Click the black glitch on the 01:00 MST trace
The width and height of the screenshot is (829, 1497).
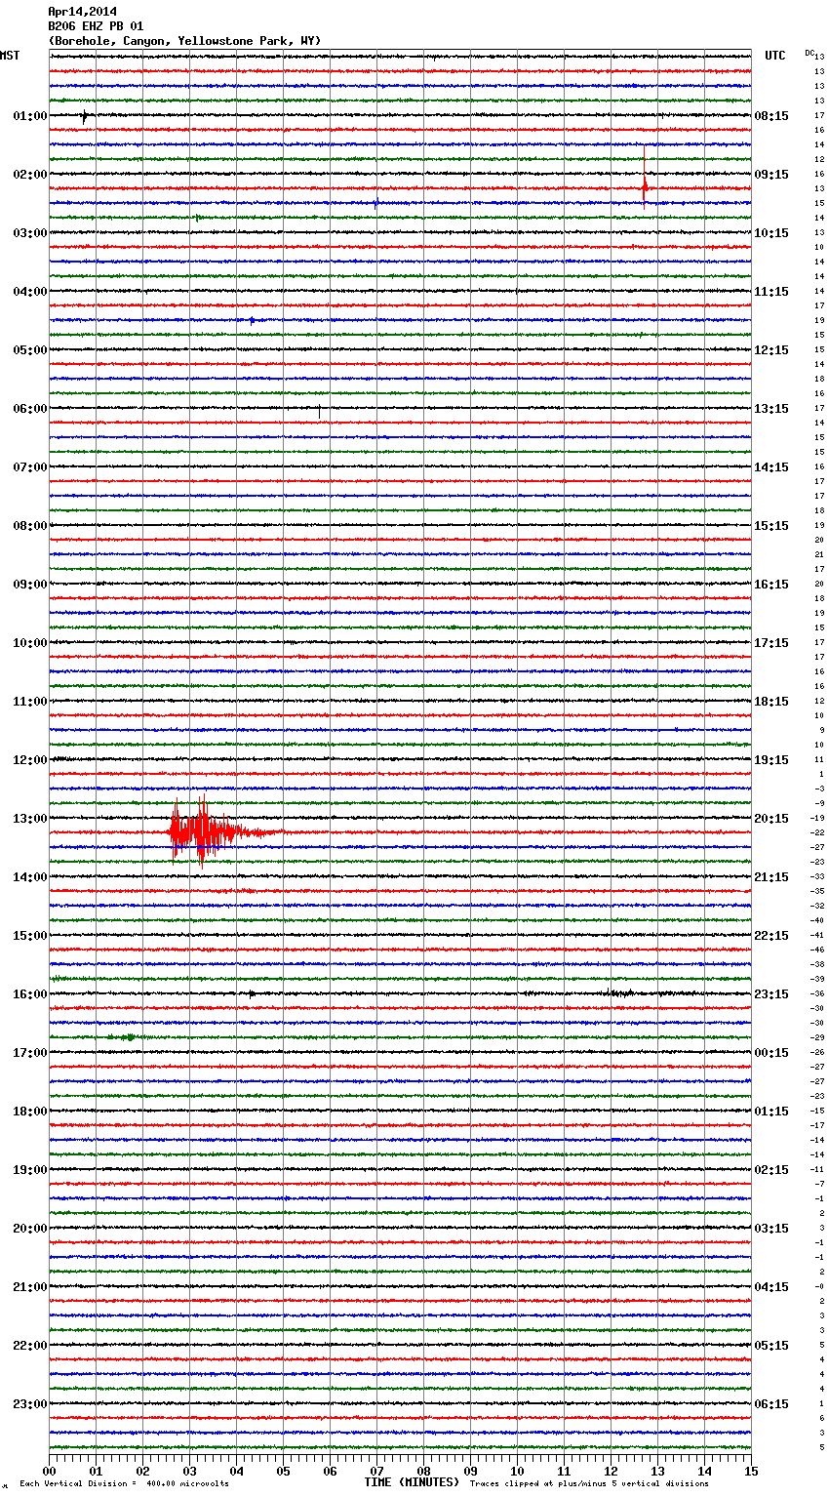tap(85, 117)
